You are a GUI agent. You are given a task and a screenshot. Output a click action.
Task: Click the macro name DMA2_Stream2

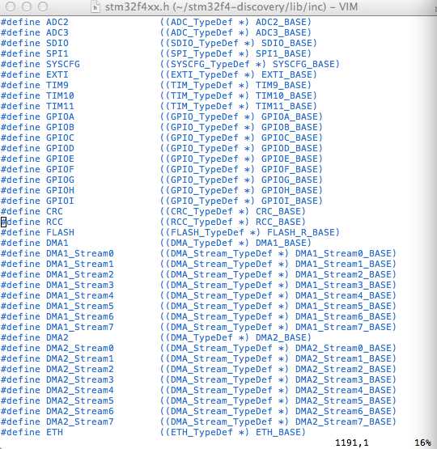[x=80, y=370]
